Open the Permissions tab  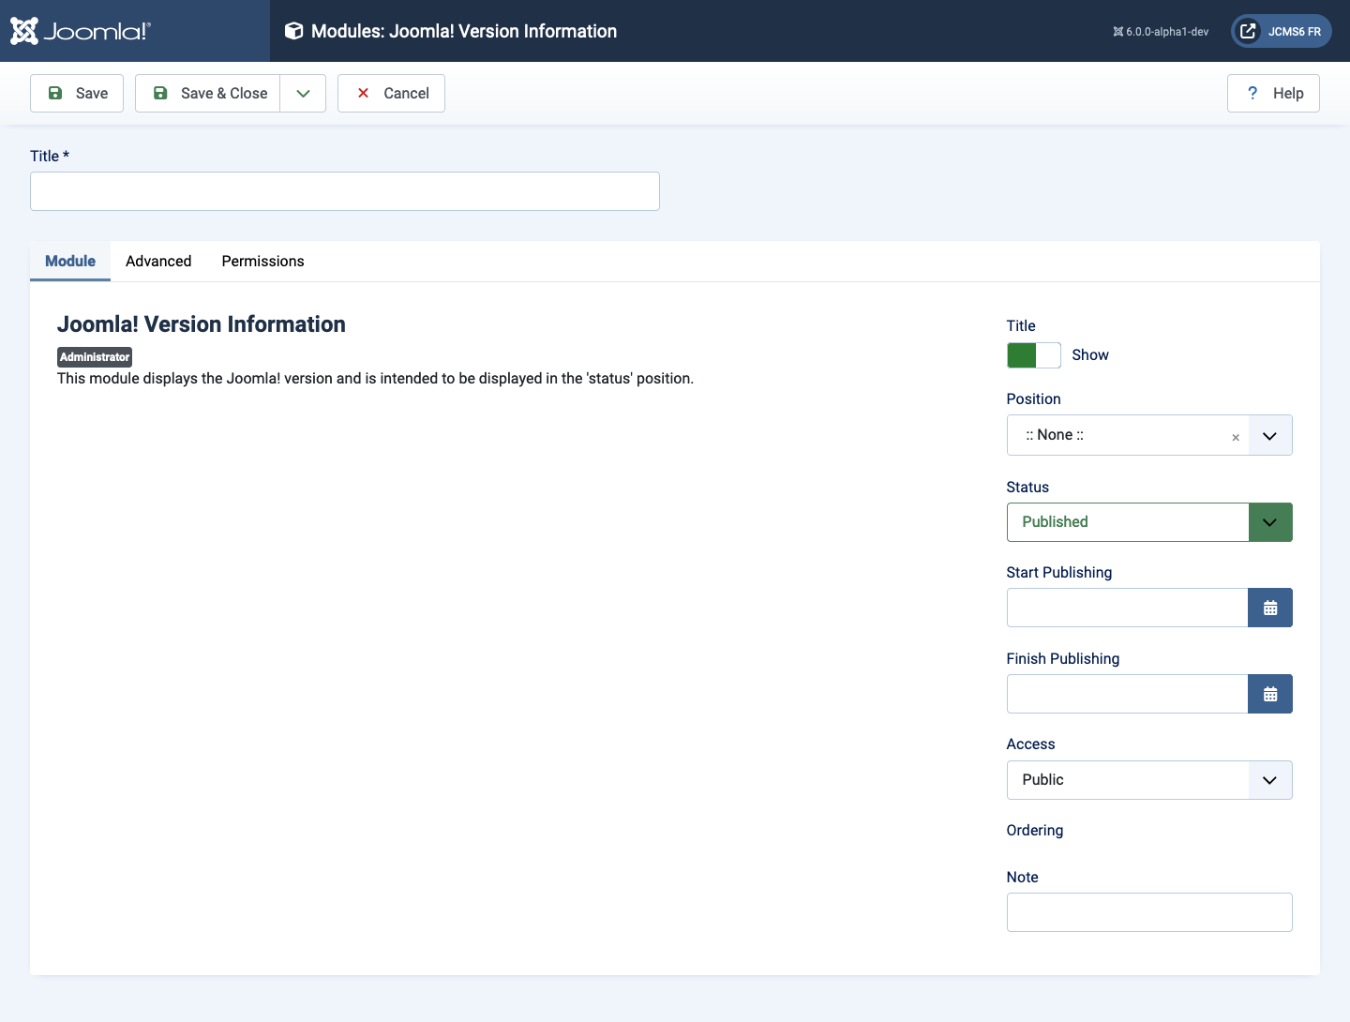click(x=262, y=261)
